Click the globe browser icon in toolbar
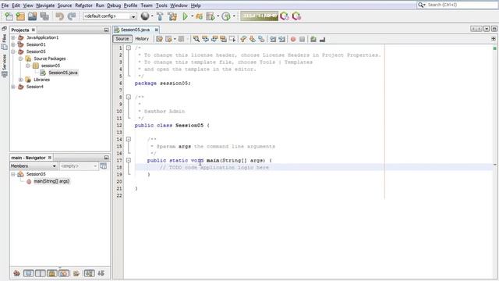 (145, 16)
